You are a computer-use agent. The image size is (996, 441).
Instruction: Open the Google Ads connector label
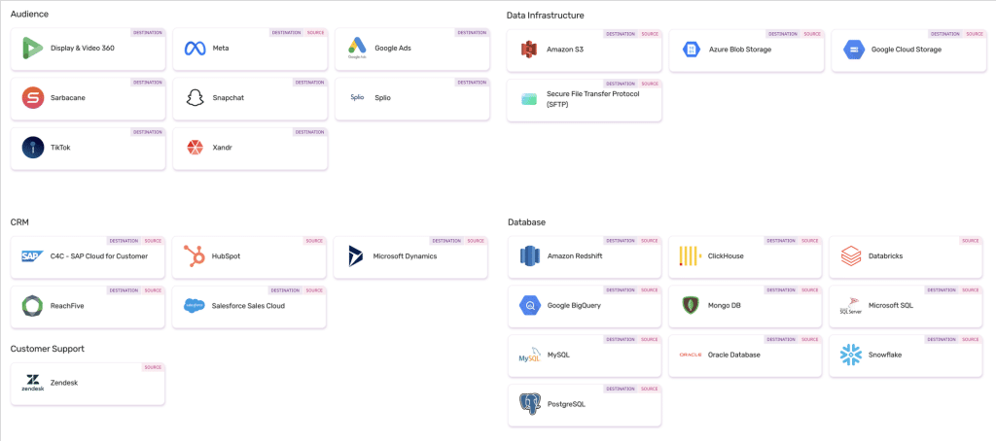click(393, 49)
